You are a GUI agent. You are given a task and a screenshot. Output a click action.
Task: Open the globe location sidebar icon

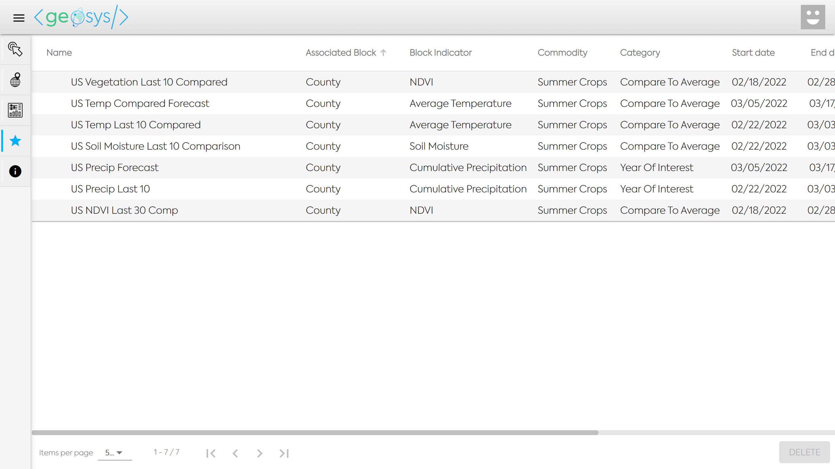(x=15, y=80)
